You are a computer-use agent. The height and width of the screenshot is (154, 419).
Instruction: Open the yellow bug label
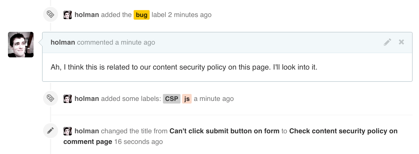142,15
